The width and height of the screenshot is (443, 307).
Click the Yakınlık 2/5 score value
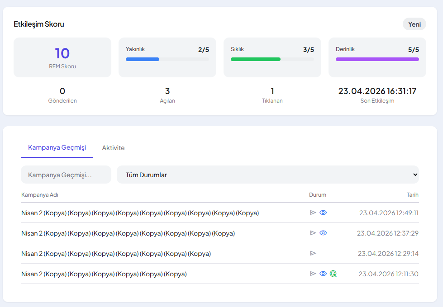tap(204, 50)
